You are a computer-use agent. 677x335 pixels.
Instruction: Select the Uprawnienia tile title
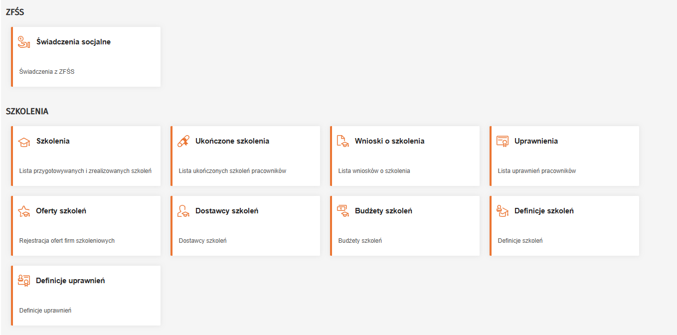536,141
